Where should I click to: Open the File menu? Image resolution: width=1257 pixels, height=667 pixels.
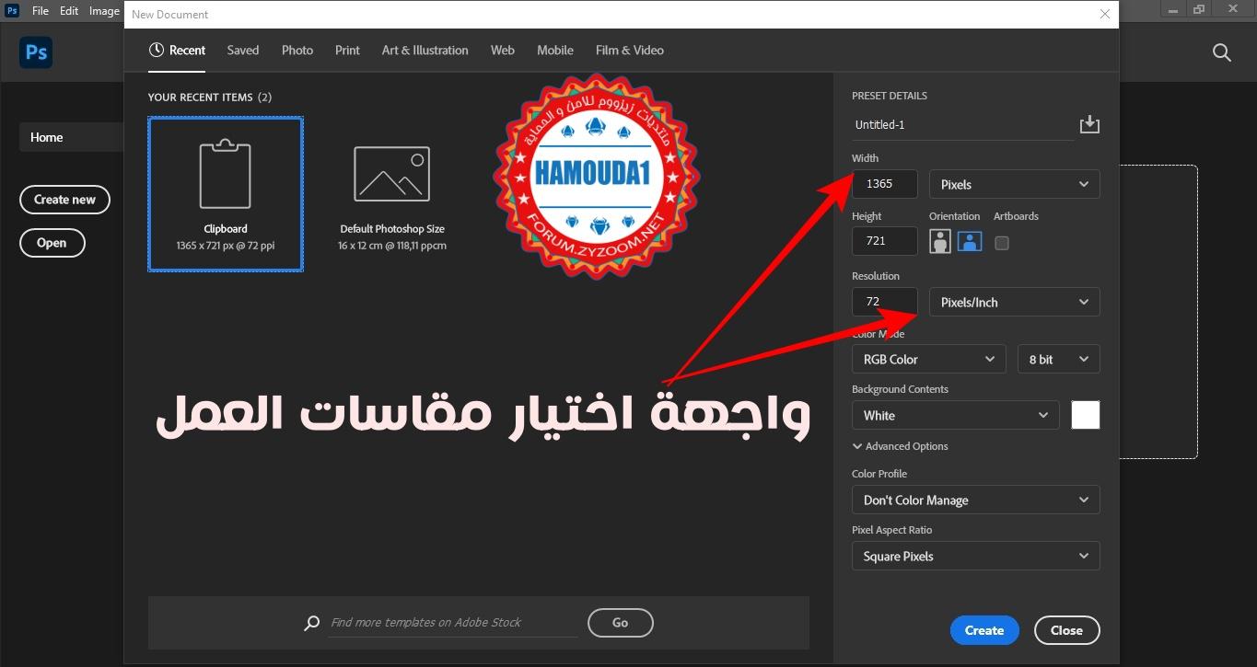coord(40,11)
